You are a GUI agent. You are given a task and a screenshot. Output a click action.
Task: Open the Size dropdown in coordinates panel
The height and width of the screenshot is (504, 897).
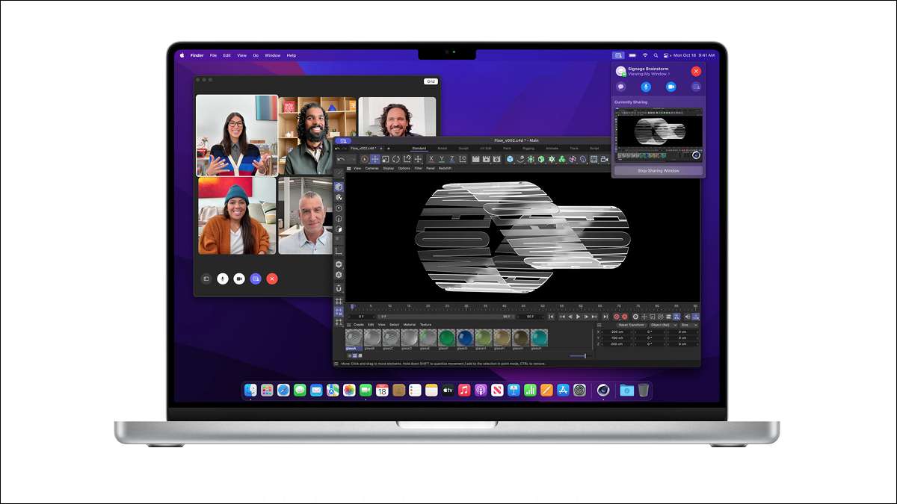click(x=687, y=325)
